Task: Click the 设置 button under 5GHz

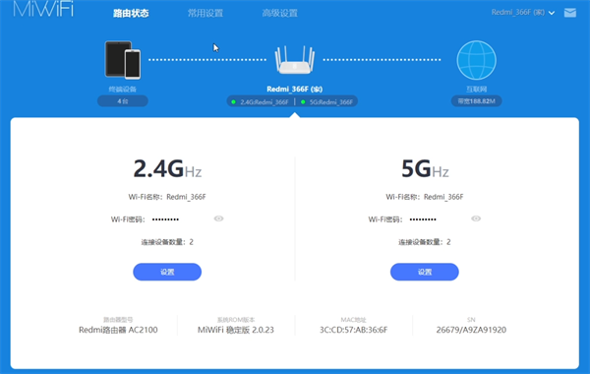Action: [x=425, y=272]
